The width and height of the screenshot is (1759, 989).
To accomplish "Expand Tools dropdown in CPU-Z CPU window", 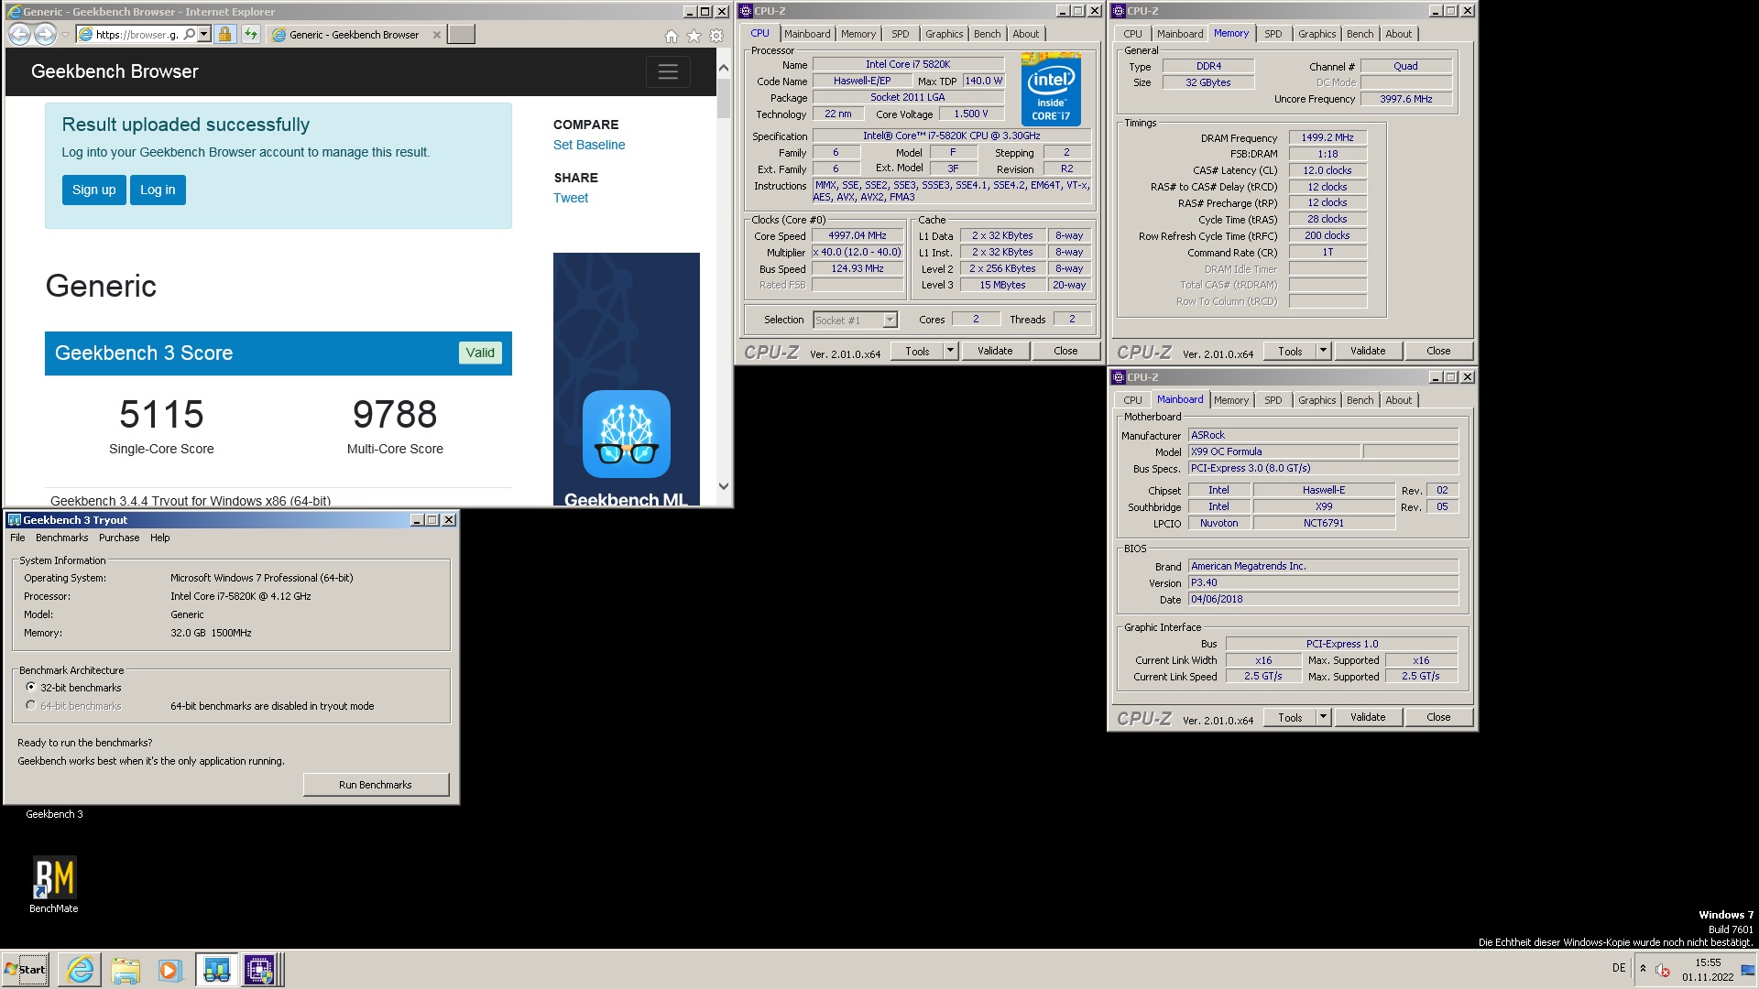I will (950, 351).
